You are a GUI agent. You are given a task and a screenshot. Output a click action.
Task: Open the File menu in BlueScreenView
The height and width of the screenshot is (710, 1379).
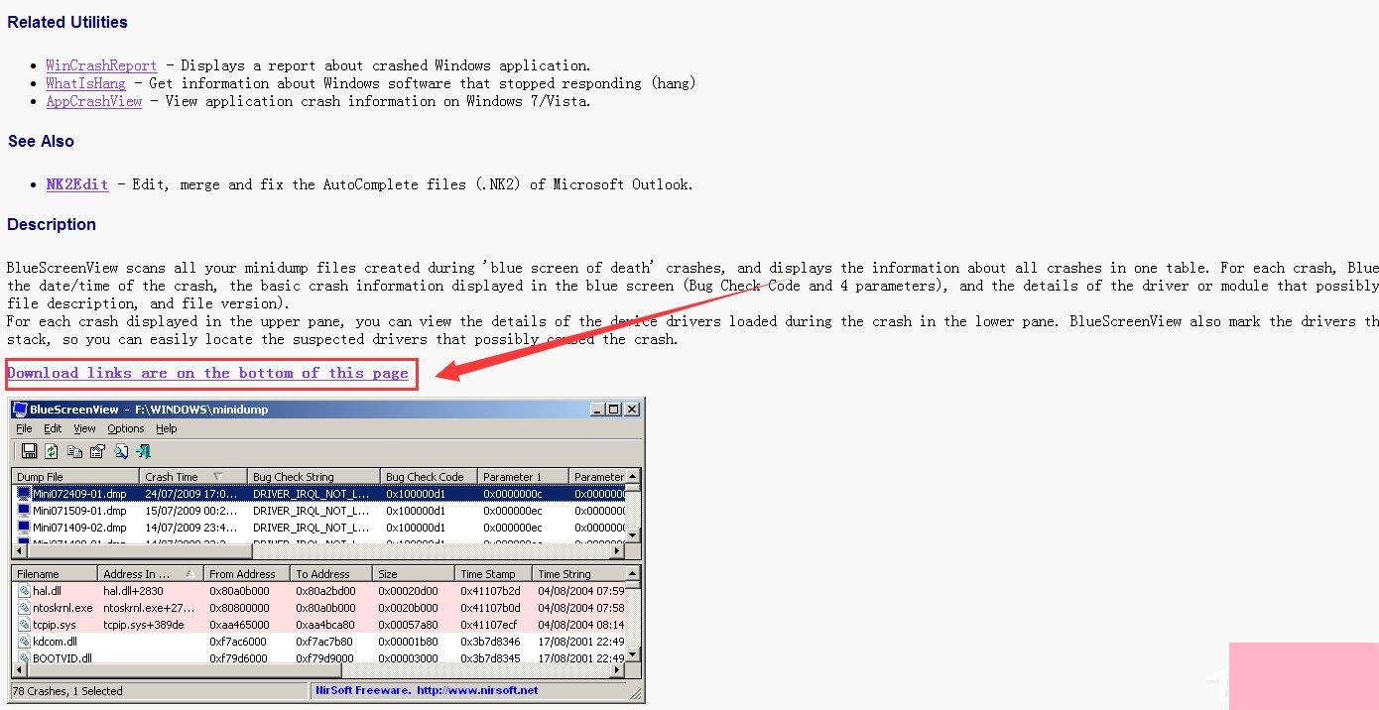[x=24, y=428]
